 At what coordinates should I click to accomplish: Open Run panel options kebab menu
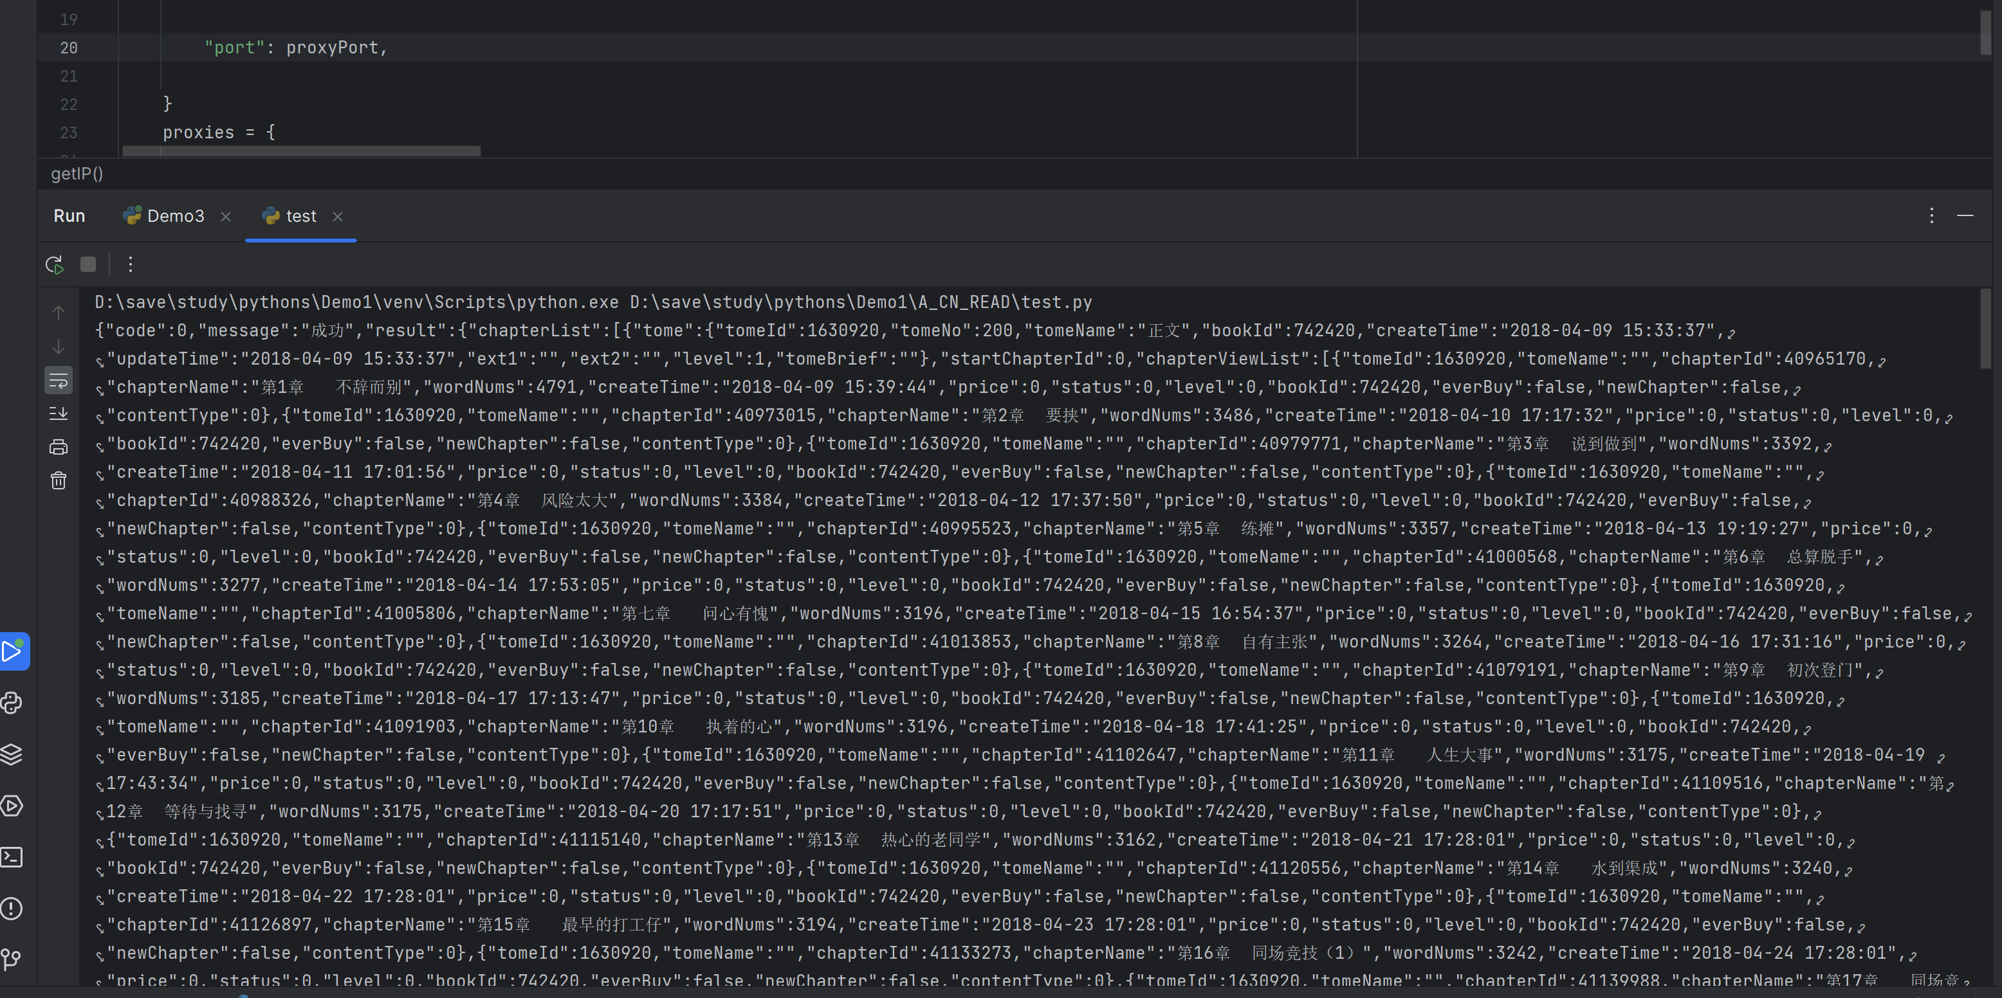pos(1931,216)
